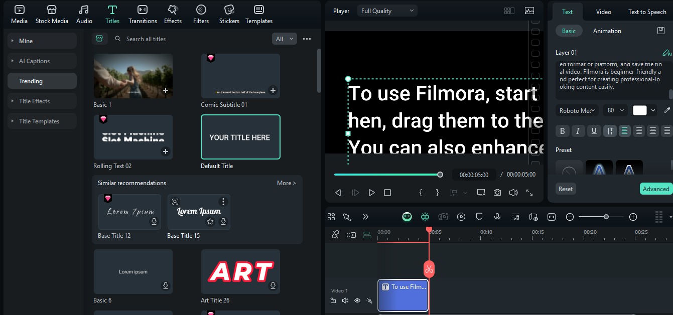Viewport: 673px width, 315px height.
Task: Save text as custom preset icon
Action: point(661,31)
